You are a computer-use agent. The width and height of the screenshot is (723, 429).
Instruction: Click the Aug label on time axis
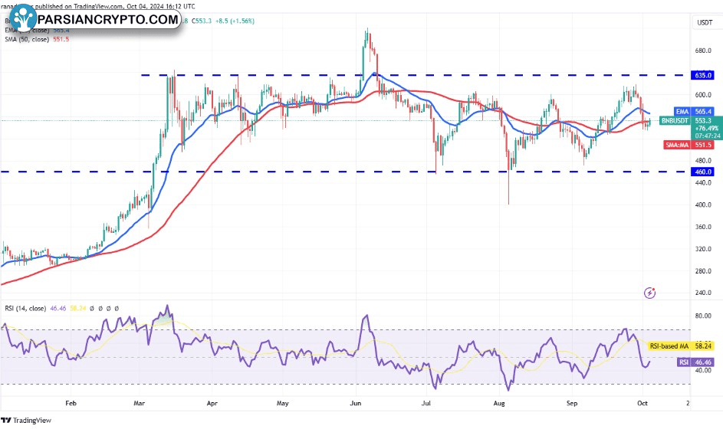point(499,403)
